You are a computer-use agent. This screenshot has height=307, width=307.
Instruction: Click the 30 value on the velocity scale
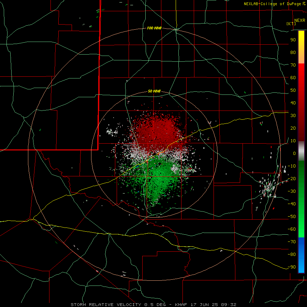[x=293, y=116]
